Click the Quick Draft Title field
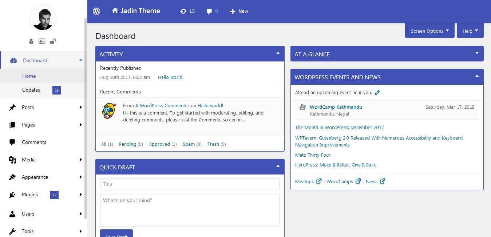The height and width of the screenshot is (237, 491). point(190,184)
